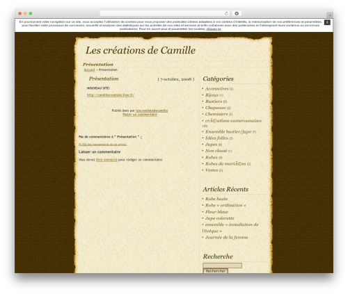Dismiss cookie banner with X button
The height and width of the screenshot is (294, 348).
coord(327,22)
